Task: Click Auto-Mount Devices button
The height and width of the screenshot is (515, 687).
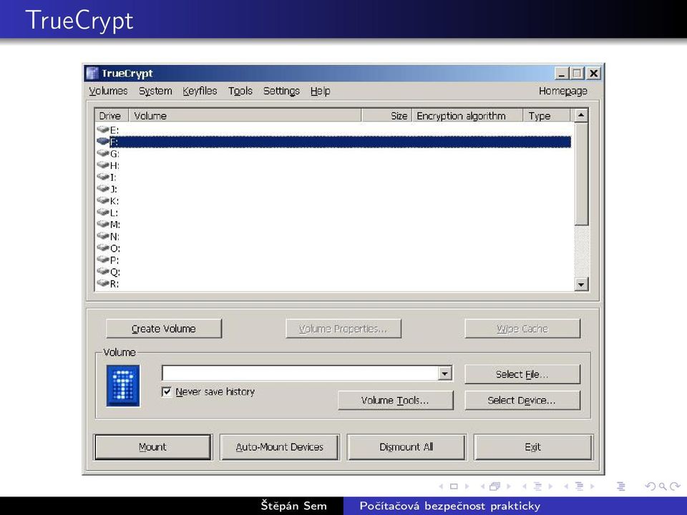Action: coord(280,446)
